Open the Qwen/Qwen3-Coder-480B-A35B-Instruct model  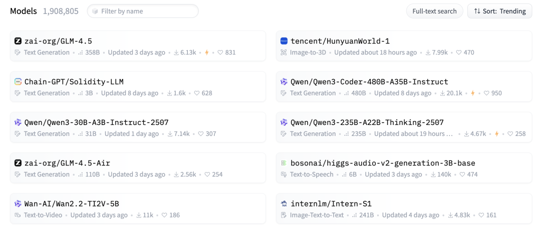tap(369, 82)
